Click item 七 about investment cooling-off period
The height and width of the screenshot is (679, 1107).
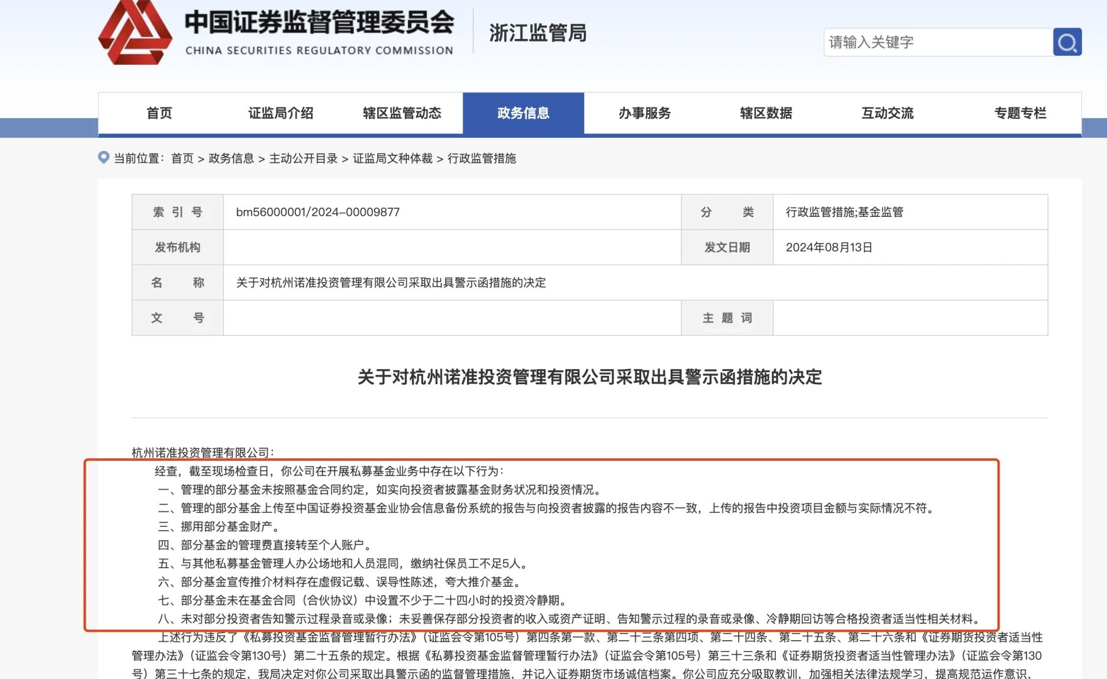click(363, 600)
